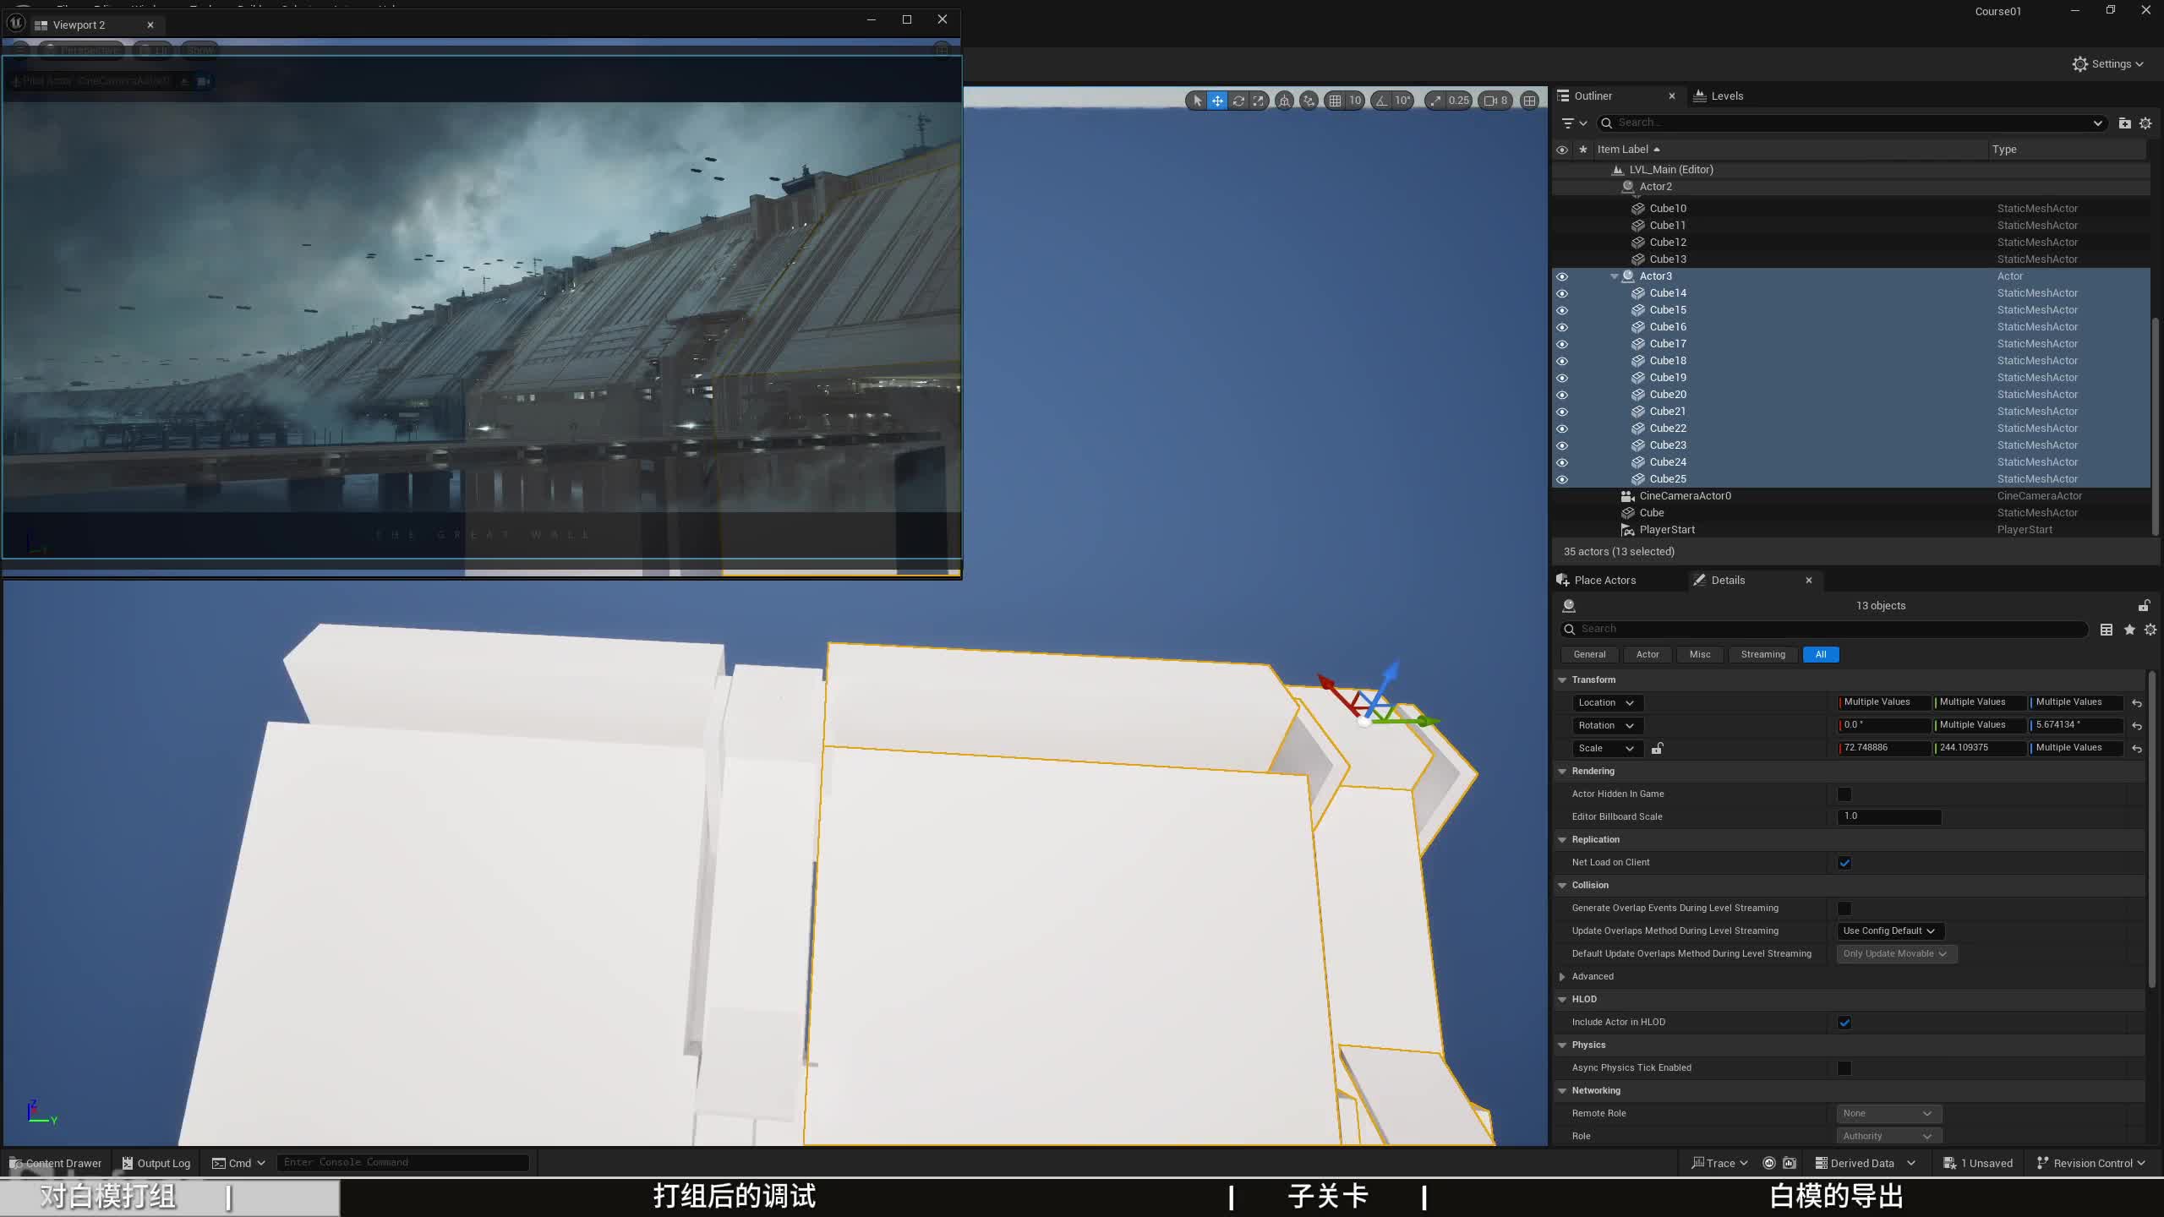Expand the Advanced section

coord(1562,976)
